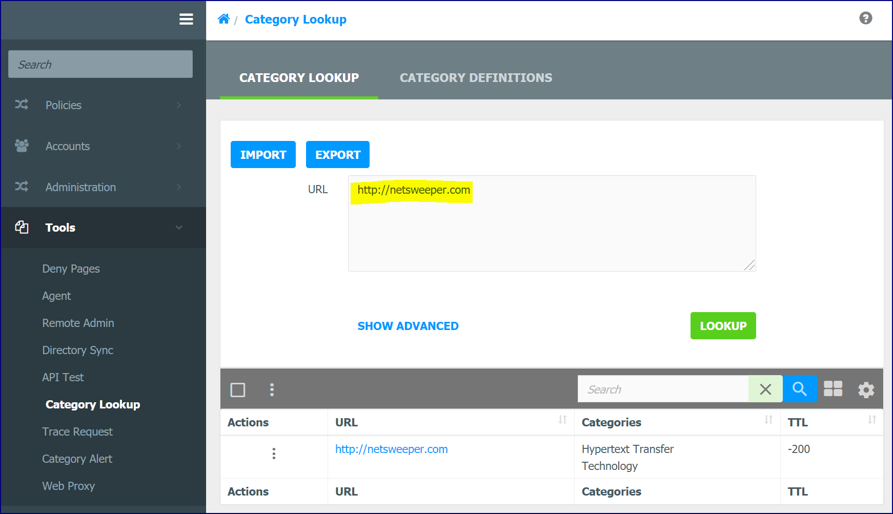
Task: Sort table by Categories column arrows
Action: point(768,420)
